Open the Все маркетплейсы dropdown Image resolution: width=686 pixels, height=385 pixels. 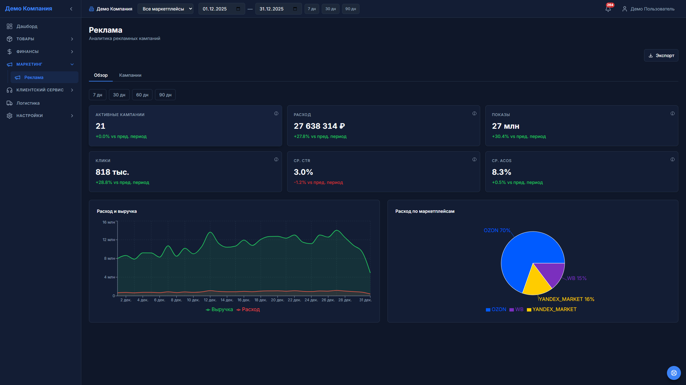tap(165, 9)
